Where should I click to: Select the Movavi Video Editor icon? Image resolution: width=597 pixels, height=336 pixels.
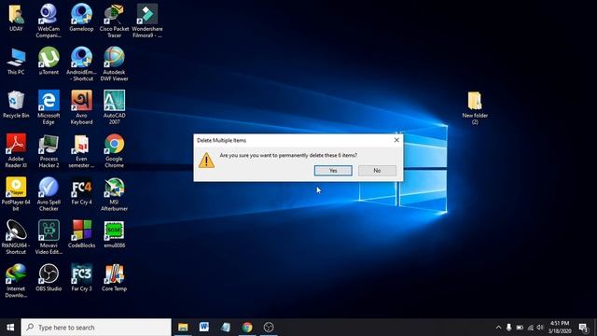click(x=49, y=238)
